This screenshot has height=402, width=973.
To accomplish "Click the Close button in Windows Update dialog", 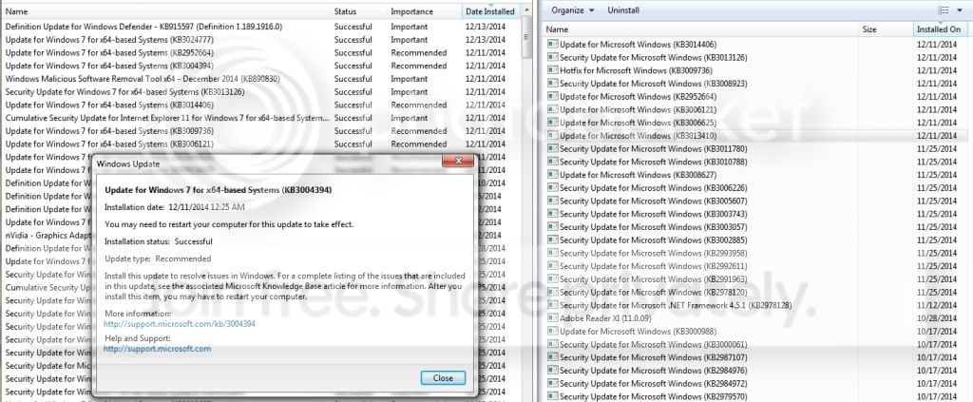I will (443, 378).
